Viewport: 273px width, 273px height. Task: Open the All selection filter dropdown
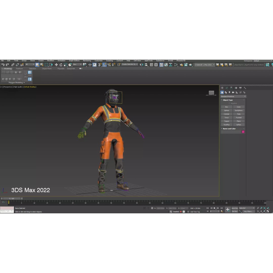[30, 65]
